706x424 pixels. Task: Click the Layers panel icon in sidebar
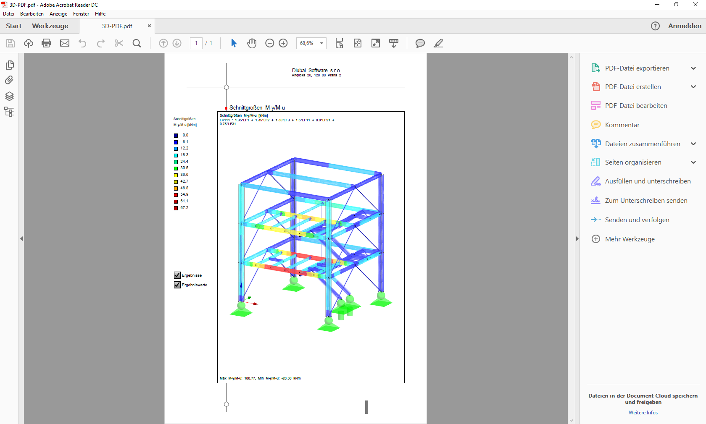[x=9, y=96]
